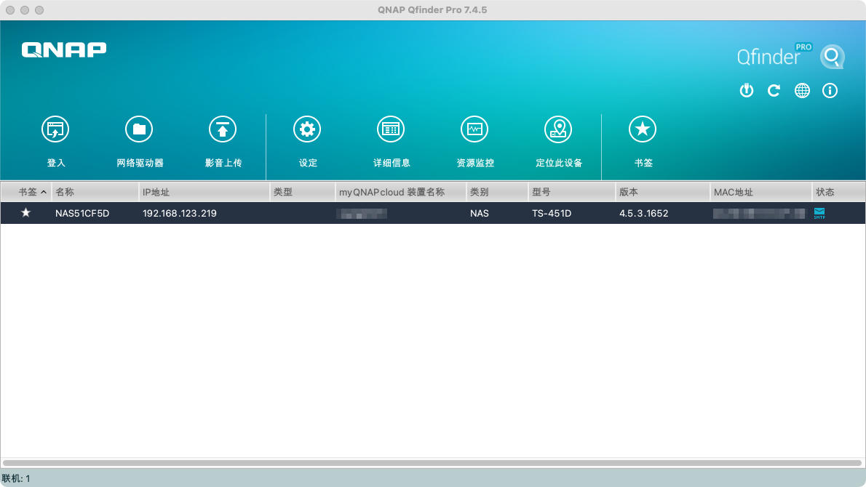Open the 书签 bookmarks star icon
Image resolution: width=866 pixels, height=487 pixels.
pyautogui.click(x=642, y=129)
